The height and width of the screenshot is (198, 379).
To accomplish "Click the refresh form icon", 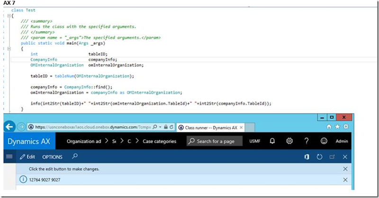I will (319, 157).
